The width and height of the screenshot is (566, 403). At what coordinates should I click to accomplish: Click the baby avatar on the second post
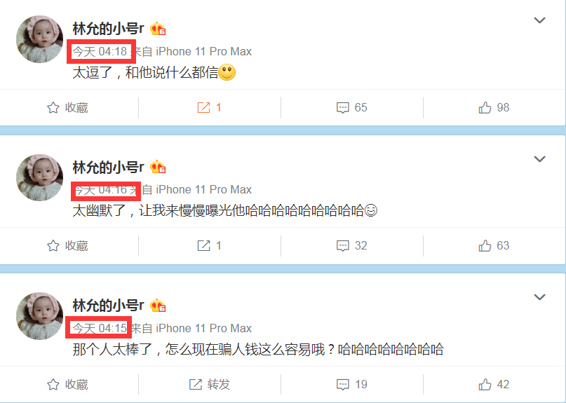coord(40,177)
